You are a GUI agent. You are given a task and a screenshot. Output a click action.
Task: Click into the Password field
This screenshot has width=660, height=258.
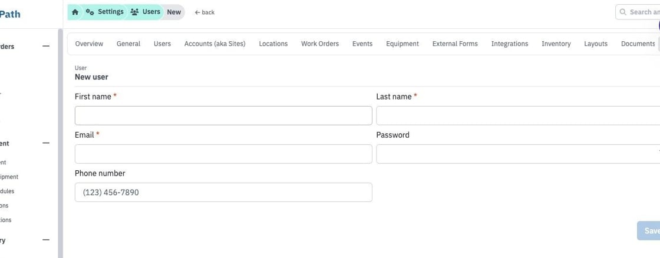coord(518,154)
